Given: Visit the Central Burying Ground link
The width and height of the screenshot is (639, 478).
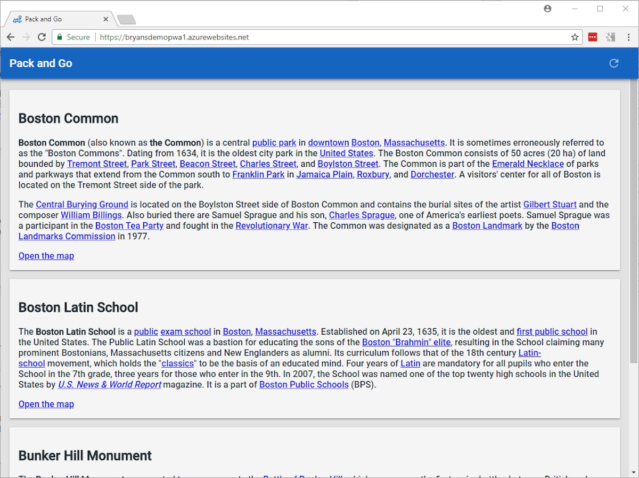Looking at the screenshot, I should coord(82,205).
